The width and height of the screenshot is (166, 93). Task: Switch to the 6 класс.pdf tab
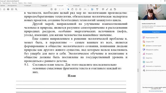click(28, 6)
